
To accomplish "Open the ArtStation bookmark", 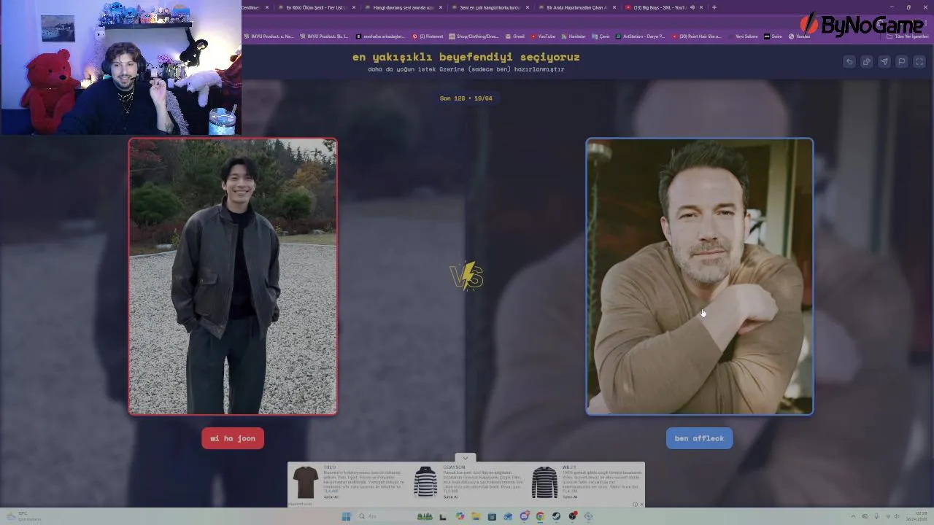I will (x=640, y=36).
